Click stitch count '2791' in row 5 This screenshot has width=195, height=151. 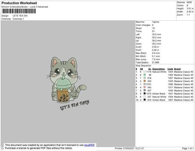pyautogui.click(x=149, y=84)
